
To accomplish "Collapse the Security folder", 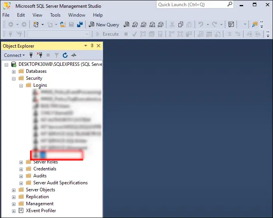I will pos(14,79).
